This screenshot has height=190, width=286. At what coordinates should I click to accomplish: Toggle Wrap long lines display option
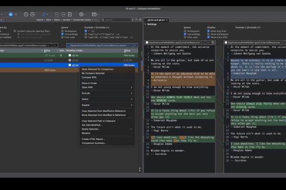click(208, 31)
